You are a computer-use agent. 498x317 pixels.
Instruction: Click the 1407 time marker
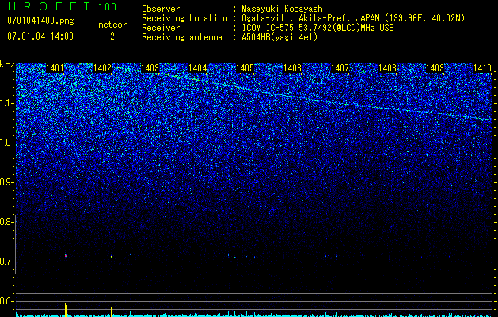click(x=340, y=68)
